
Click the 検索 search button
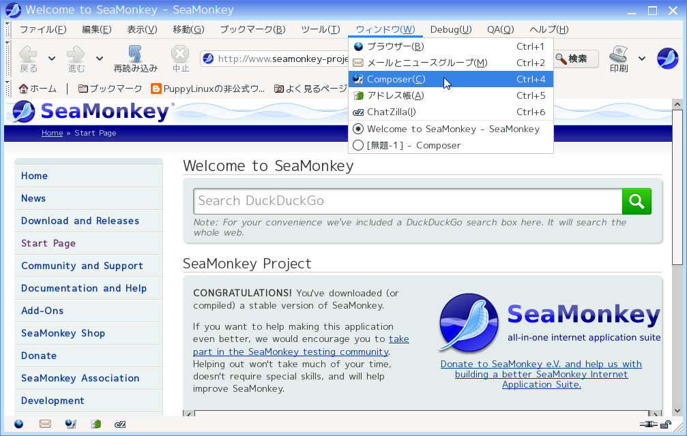point(575,59)
